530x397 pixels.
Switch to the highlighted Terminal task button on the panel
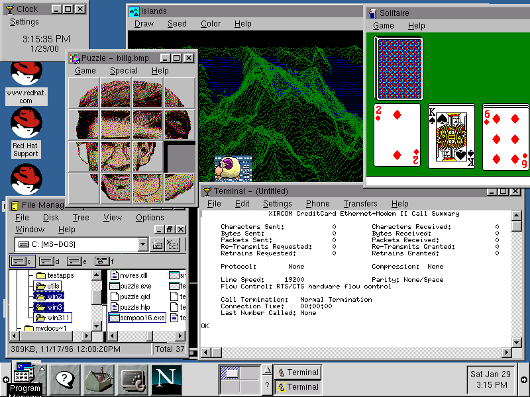pyautogui.click(x=297, y=387)
